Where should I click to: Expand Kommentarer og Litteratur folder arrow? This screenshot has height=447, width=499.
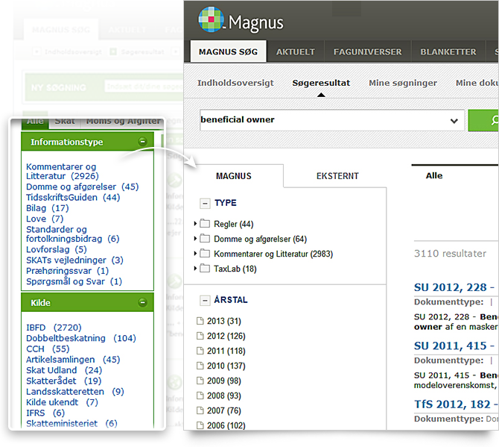point(195,254)
